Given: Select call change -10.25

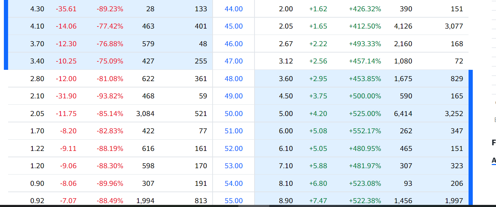Looking at the screenshot, I should 66,61.
